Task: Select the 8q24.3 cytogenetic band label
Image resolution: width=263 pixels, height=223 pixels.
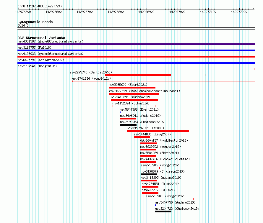Action: [x=23, y=26]
